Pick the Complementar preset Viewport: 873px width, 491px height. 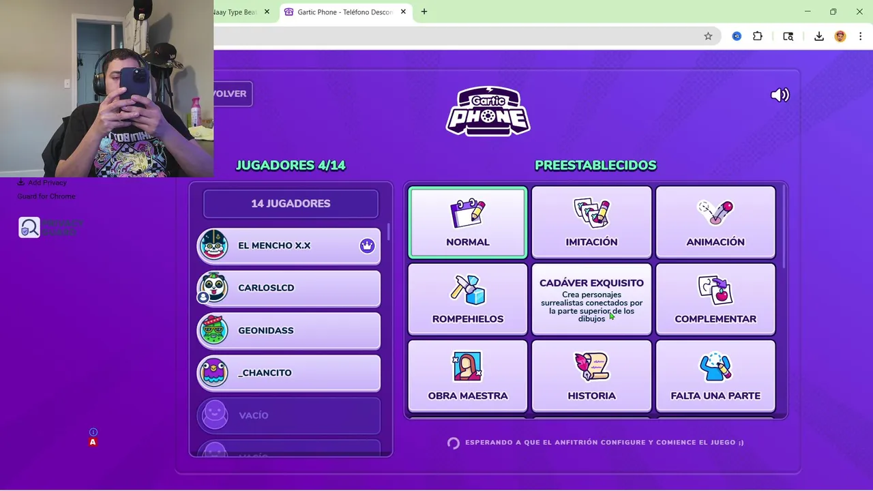(x=715, y=299)
